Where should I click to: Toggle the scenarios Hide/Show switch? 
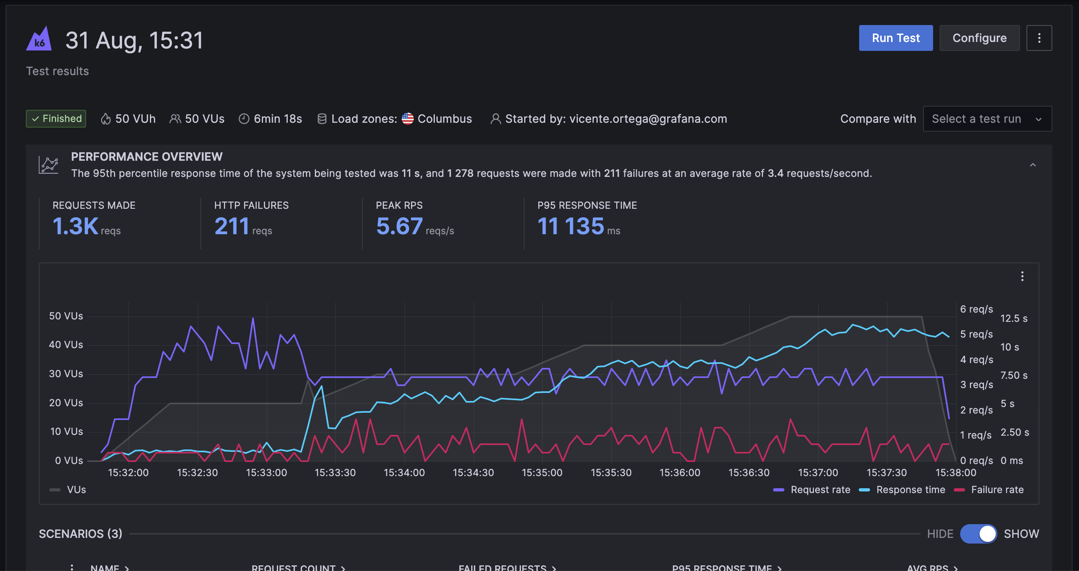[x=978, y=534]
